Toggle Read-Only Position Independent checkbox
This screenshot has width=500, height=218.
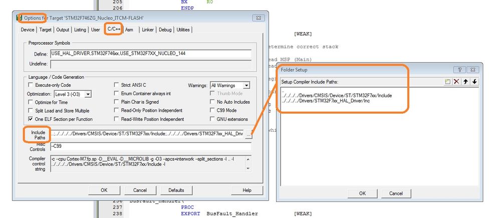[116, 110]
